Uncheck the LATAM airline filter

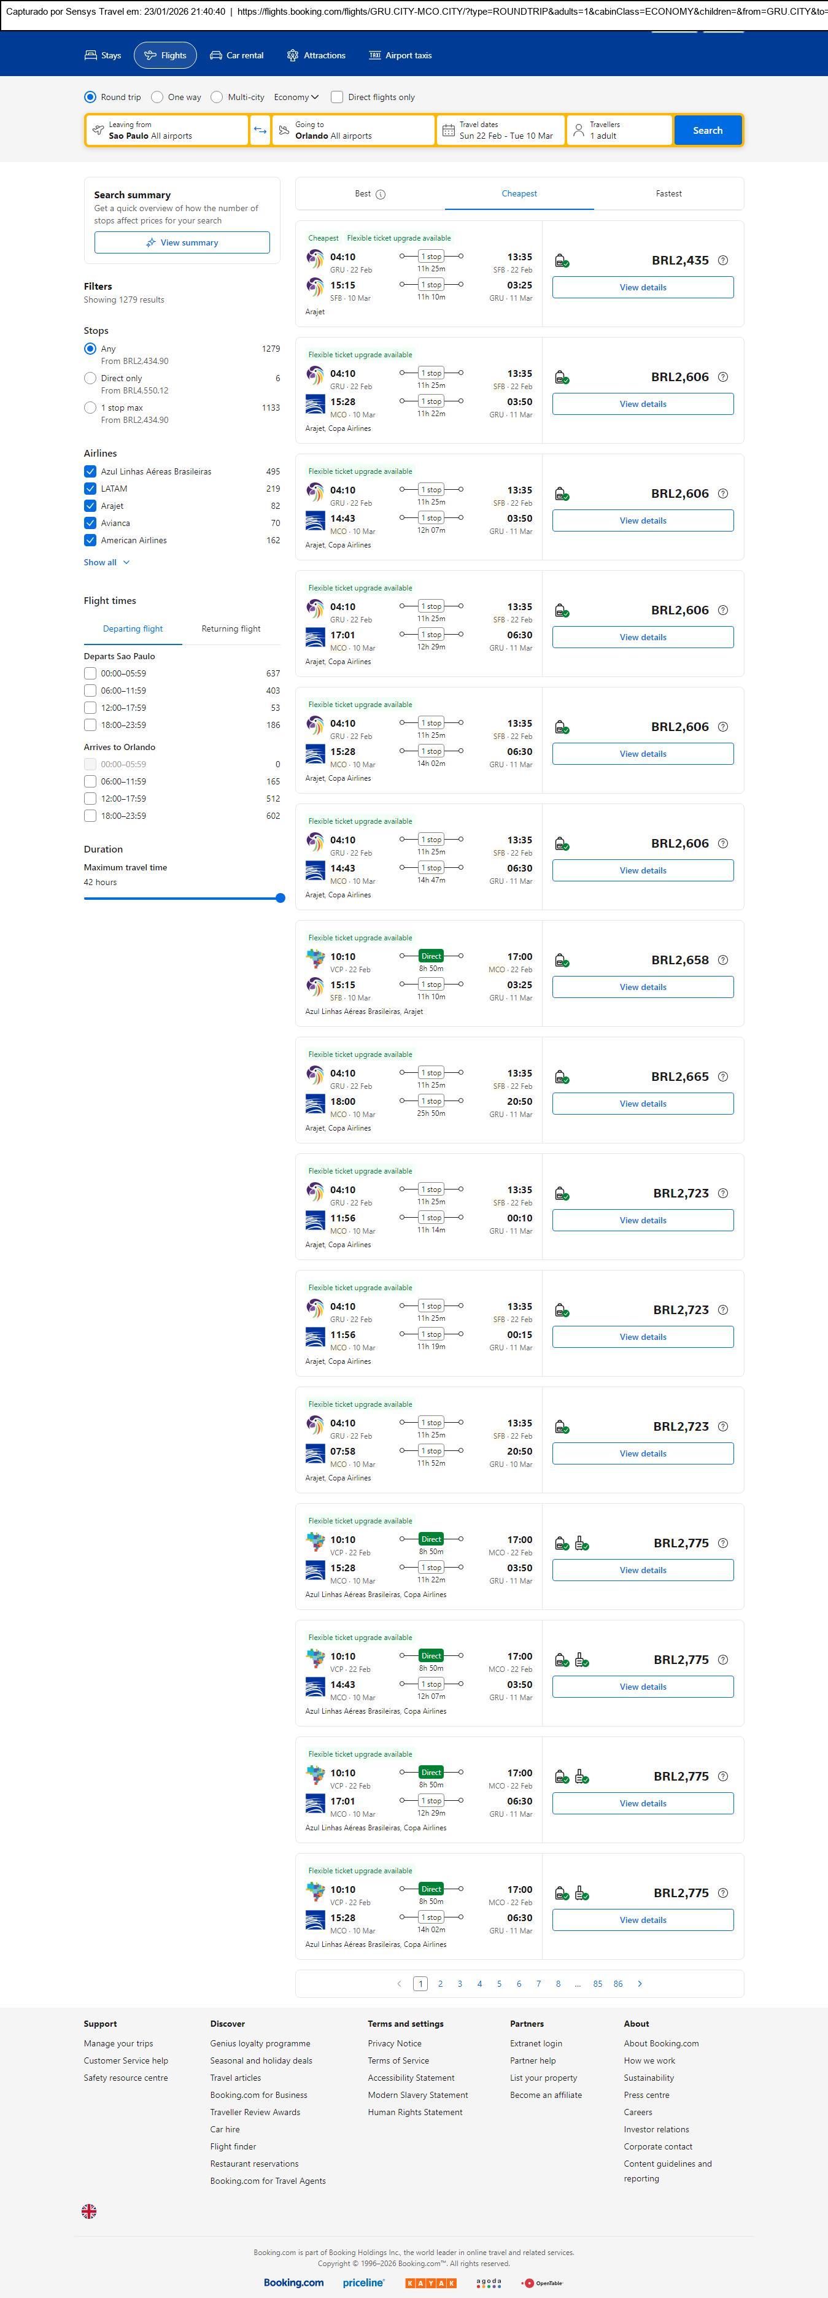pyautogui.click(x=90, y=489)
